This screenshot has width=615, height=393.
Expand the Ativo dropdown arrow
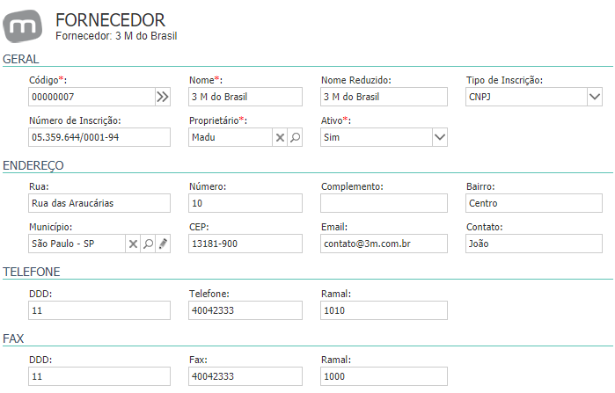(x=440, y=137)
